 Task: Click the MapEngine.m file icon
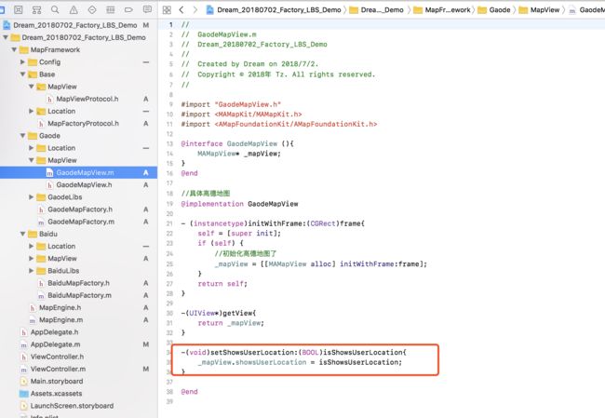(x=33, y=320)
